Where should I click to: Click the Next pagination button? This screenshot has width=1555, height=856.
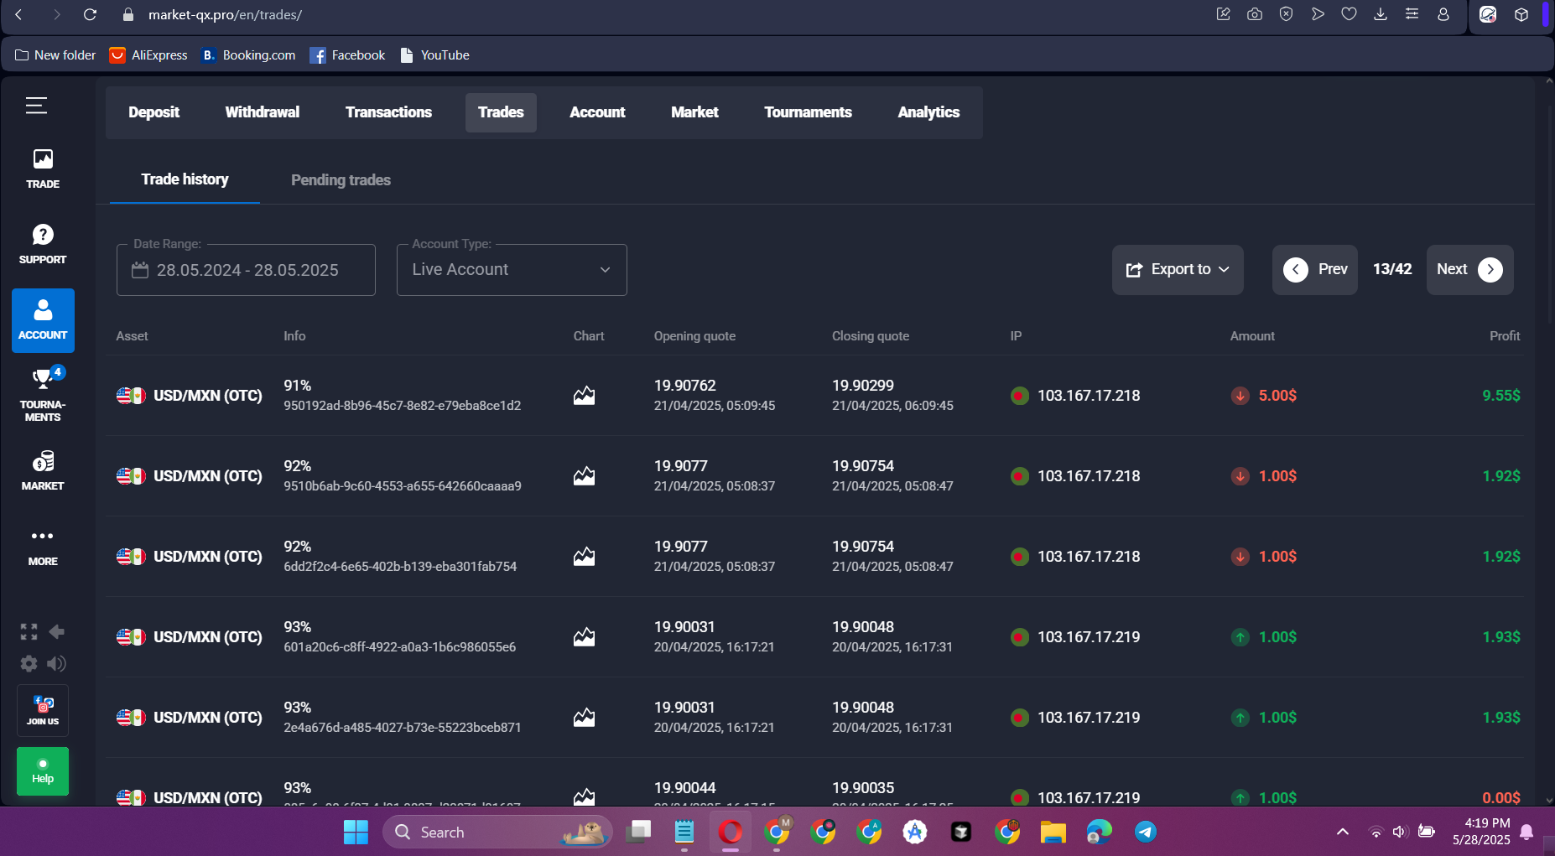[1469, 269]
